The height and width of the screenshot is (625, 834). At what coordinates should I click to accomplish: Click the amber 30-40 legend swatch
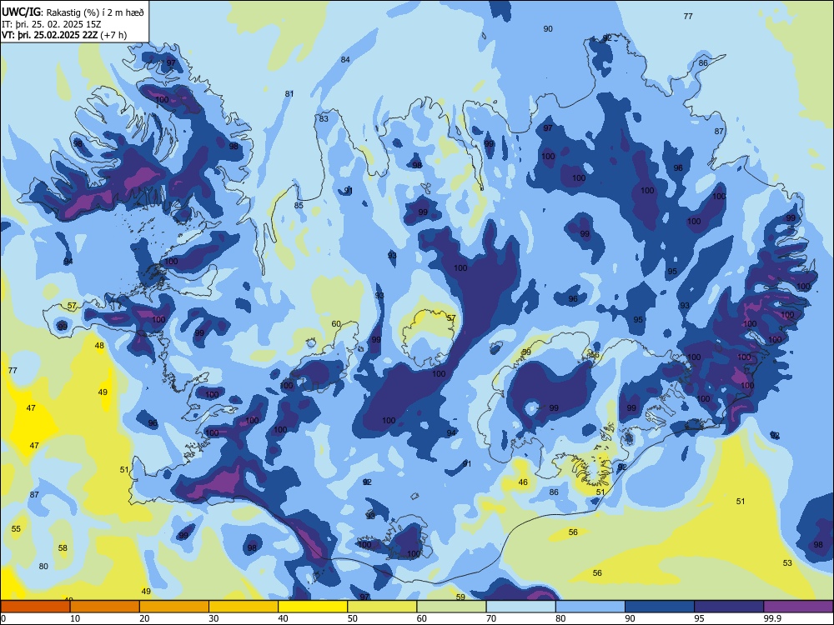(244, 607)
